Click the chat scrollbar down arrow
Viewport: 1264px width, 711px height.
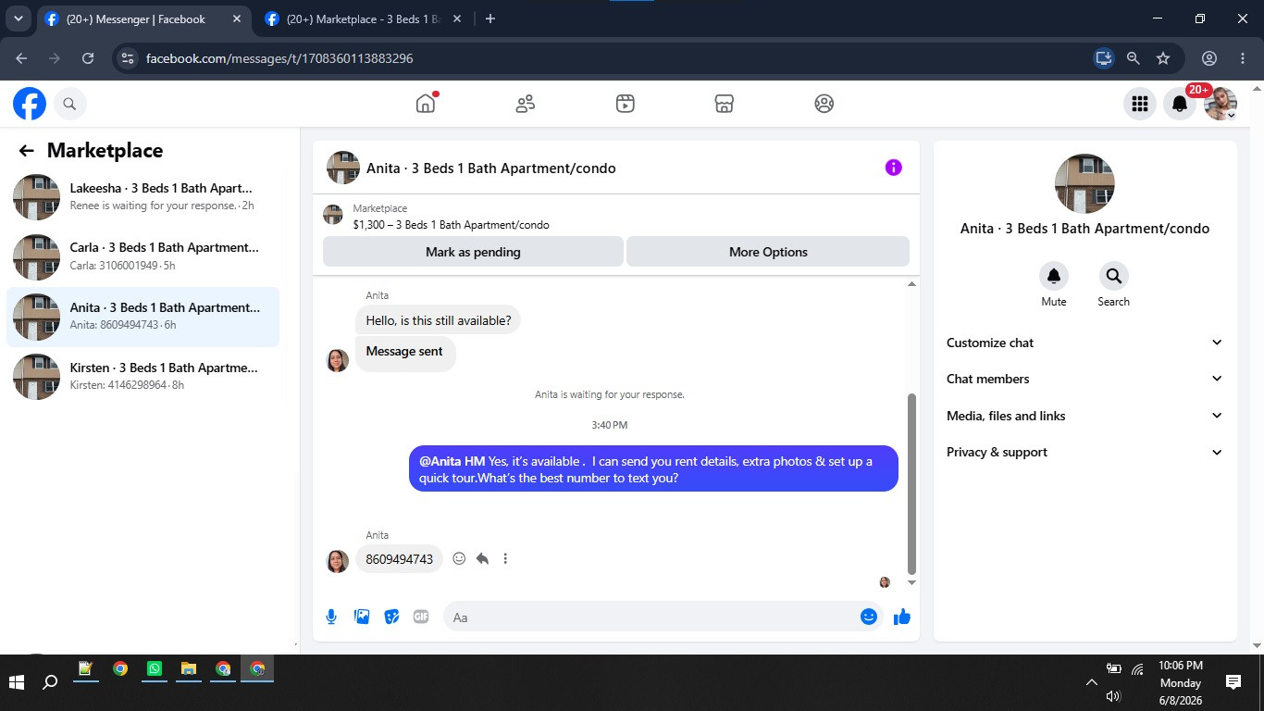[911, 582]
